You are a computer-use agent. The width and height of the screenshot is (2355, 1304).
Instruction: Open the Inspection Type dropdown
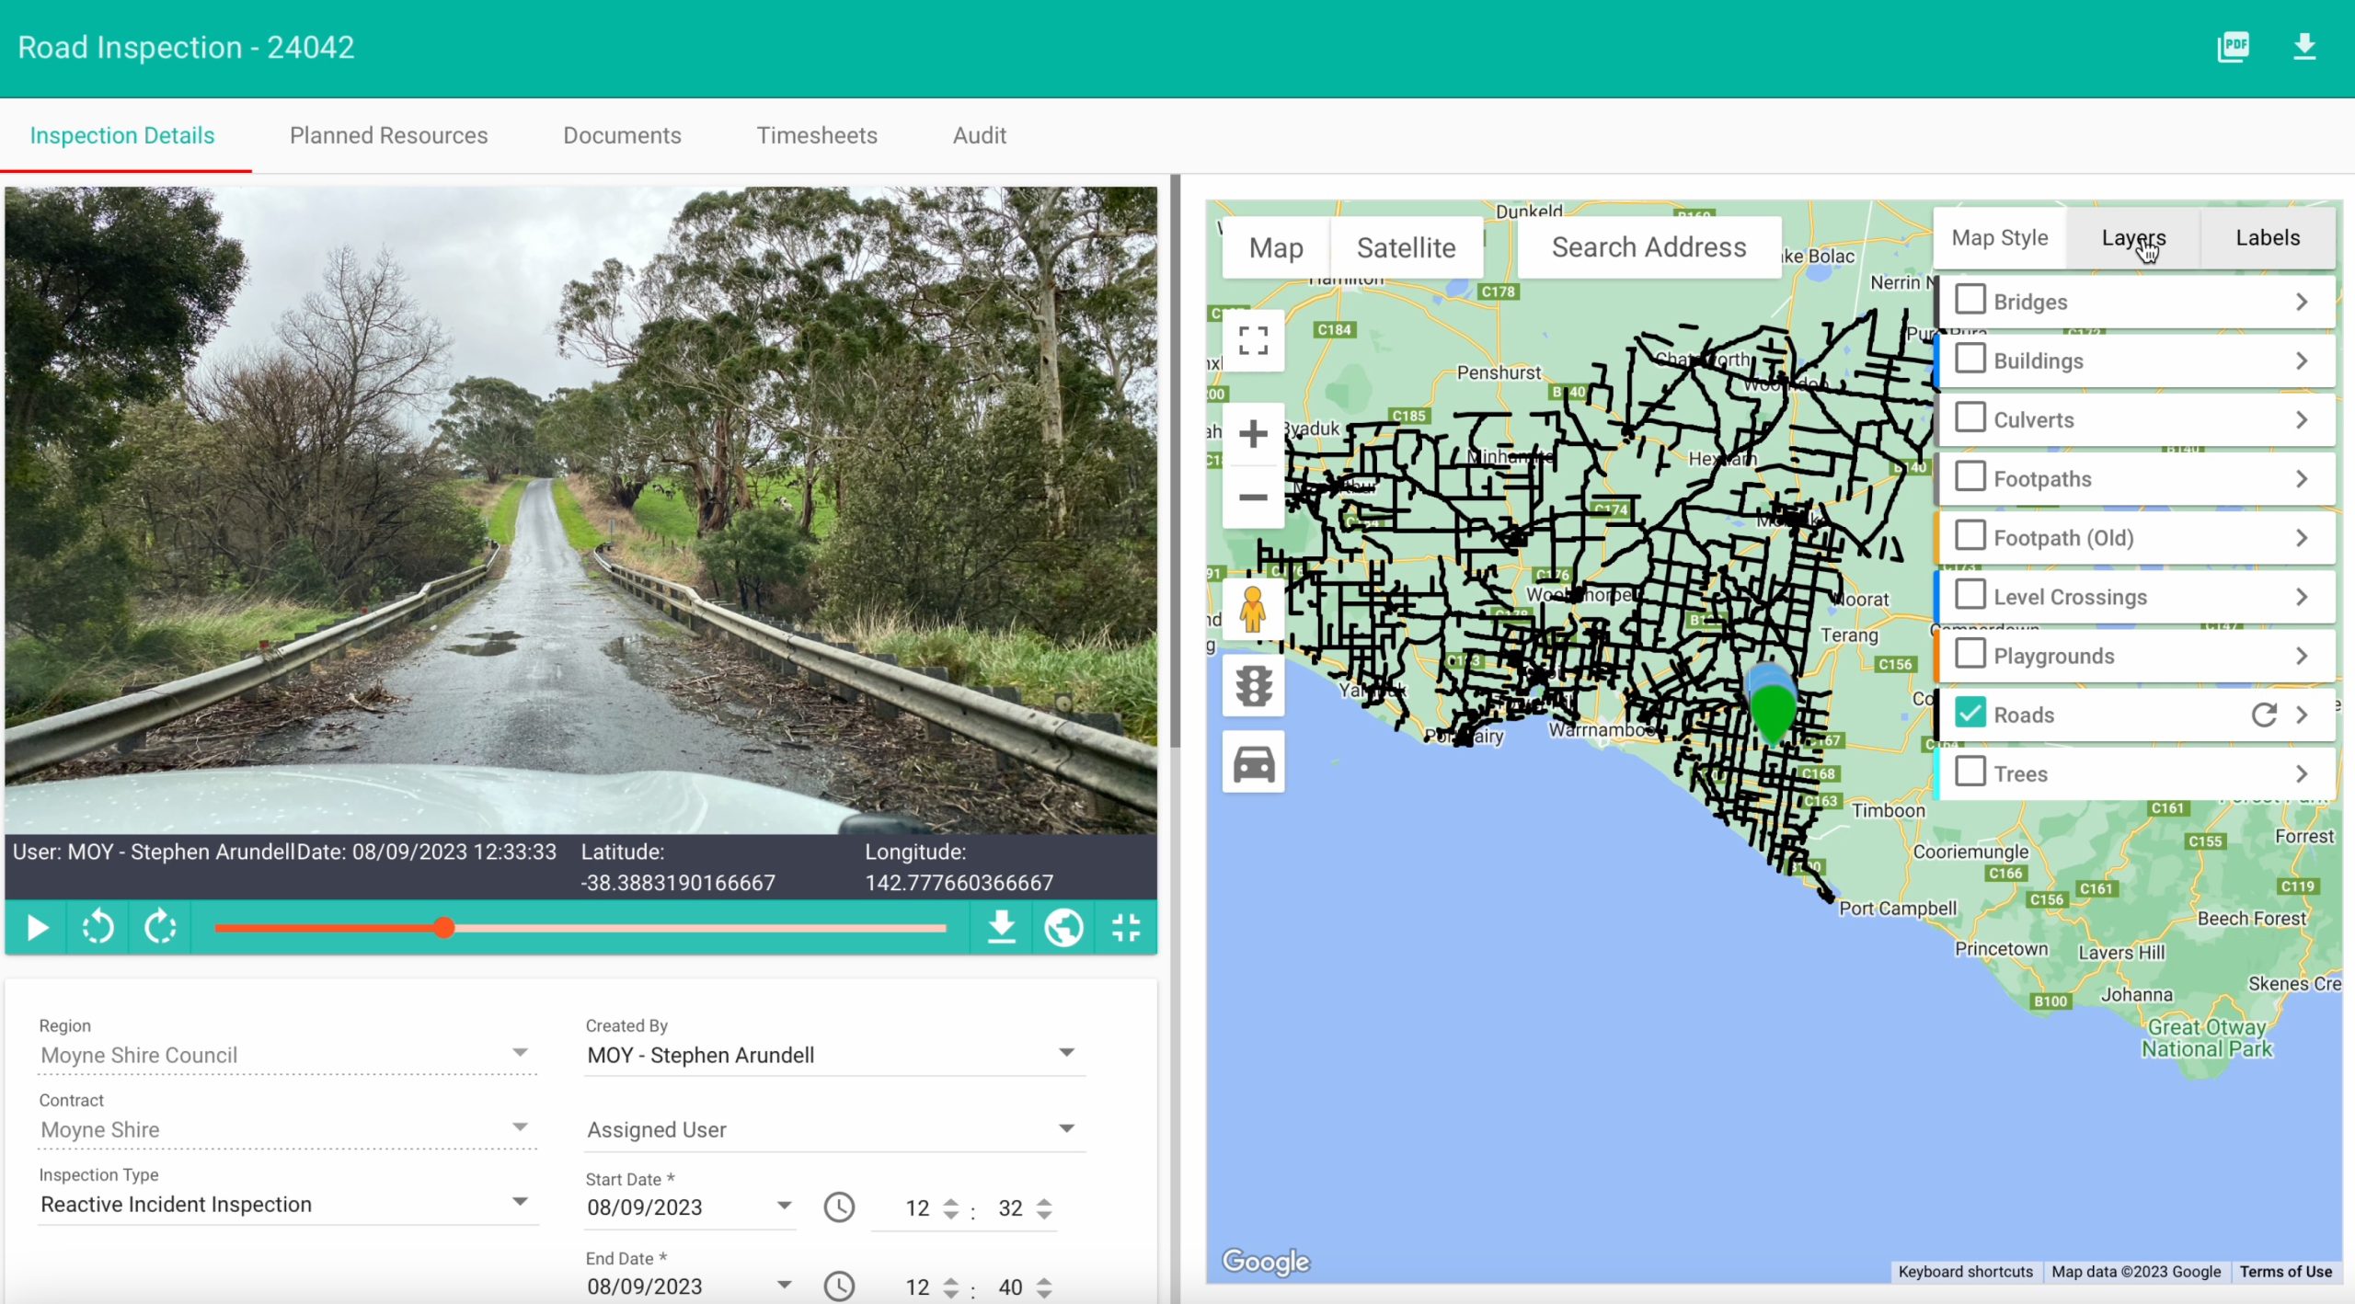tap(287, 1204)
